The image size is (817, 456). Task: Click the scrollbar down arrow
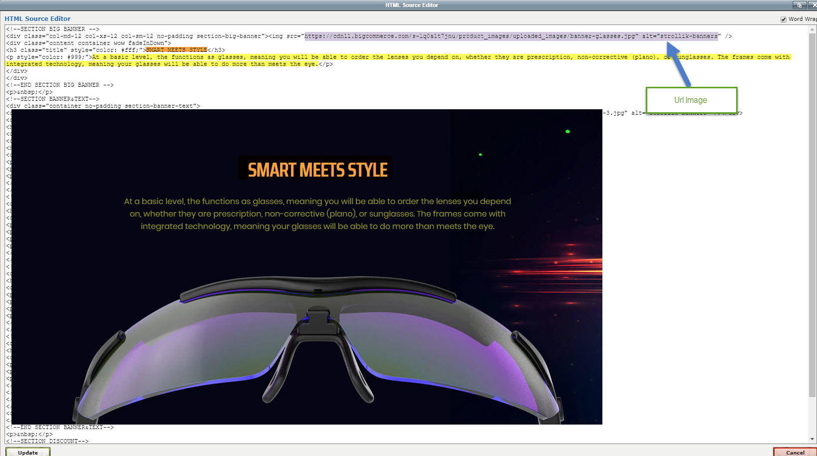[x=813, y=439]
